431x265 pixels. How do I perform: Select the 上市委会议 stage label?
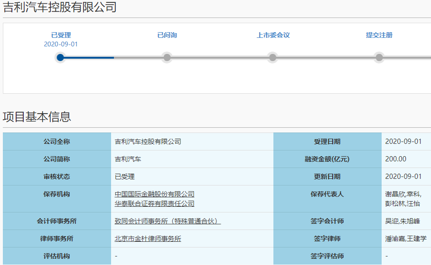tap(273, 35)
